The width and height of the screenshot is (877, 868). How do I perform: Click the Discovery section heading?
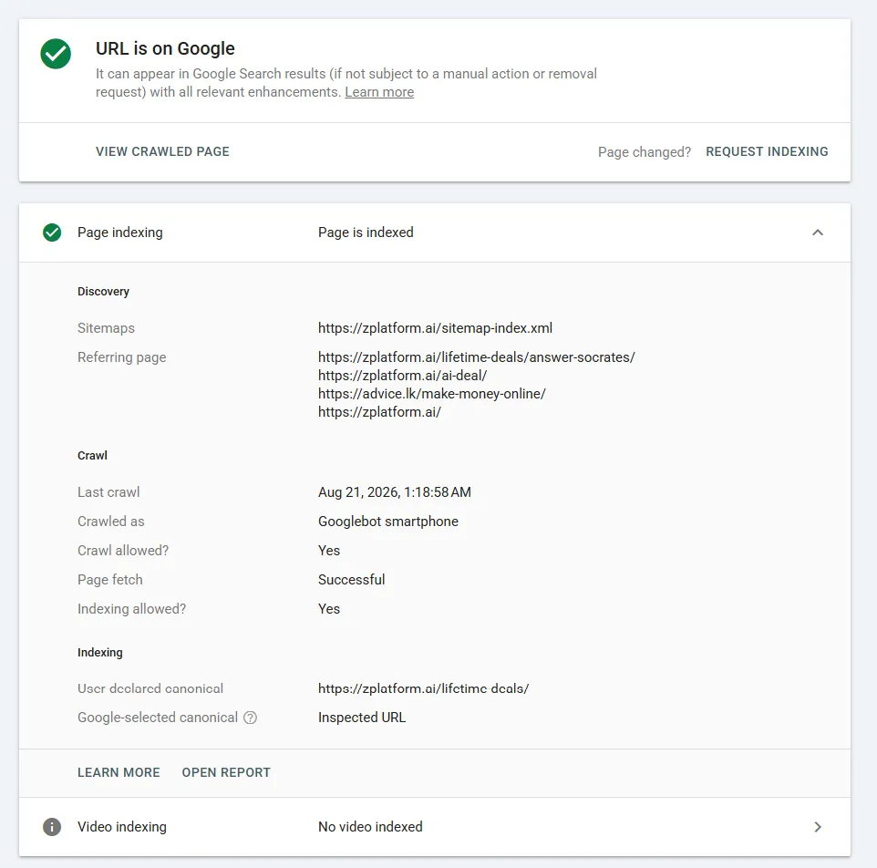pos(104,292)
